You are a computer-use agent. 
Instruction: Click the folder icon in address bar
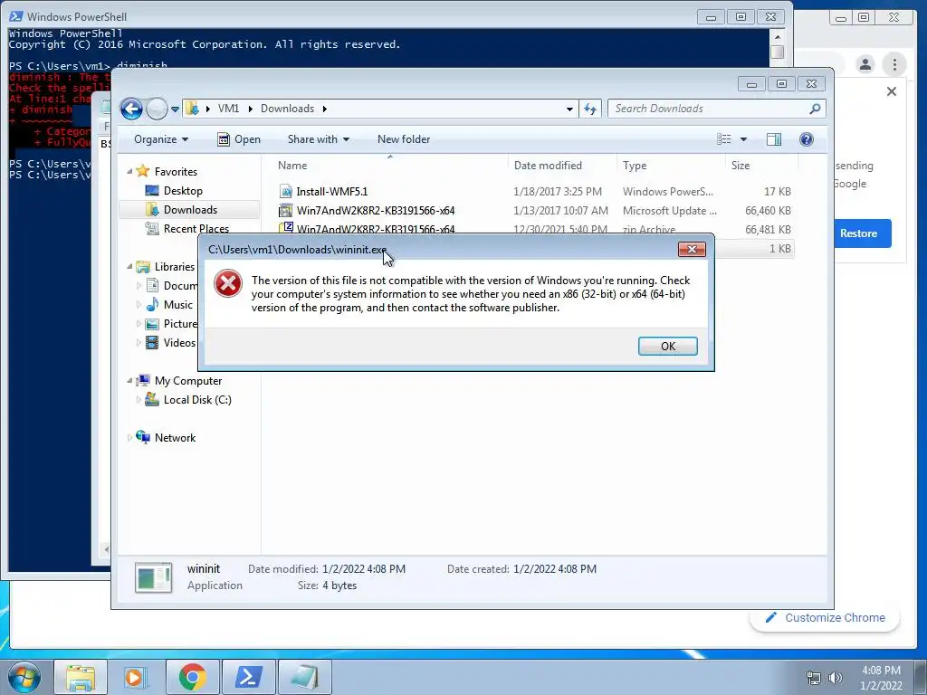pos(192,109)
